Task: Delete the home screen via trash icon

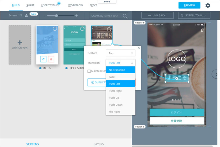Action: tap(51, 59)
